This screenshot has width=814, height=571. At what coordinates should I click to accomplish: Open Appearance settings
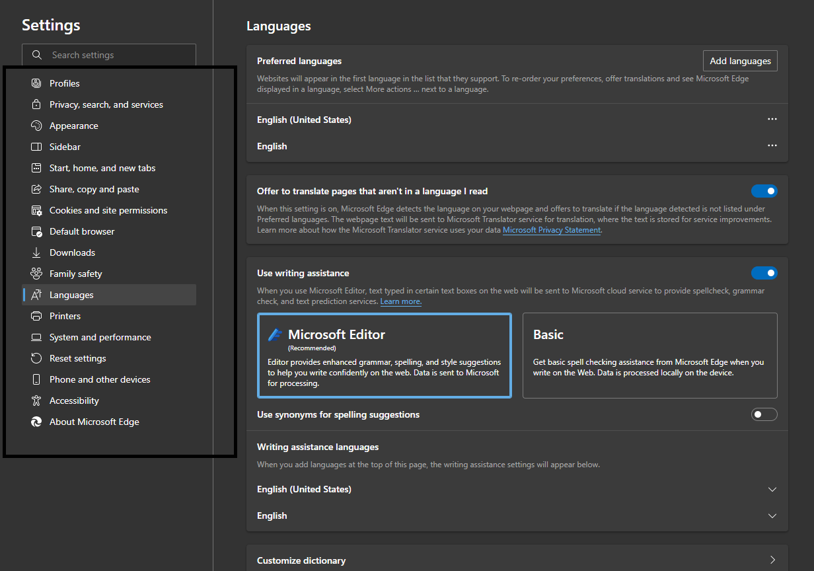[109, 126]
